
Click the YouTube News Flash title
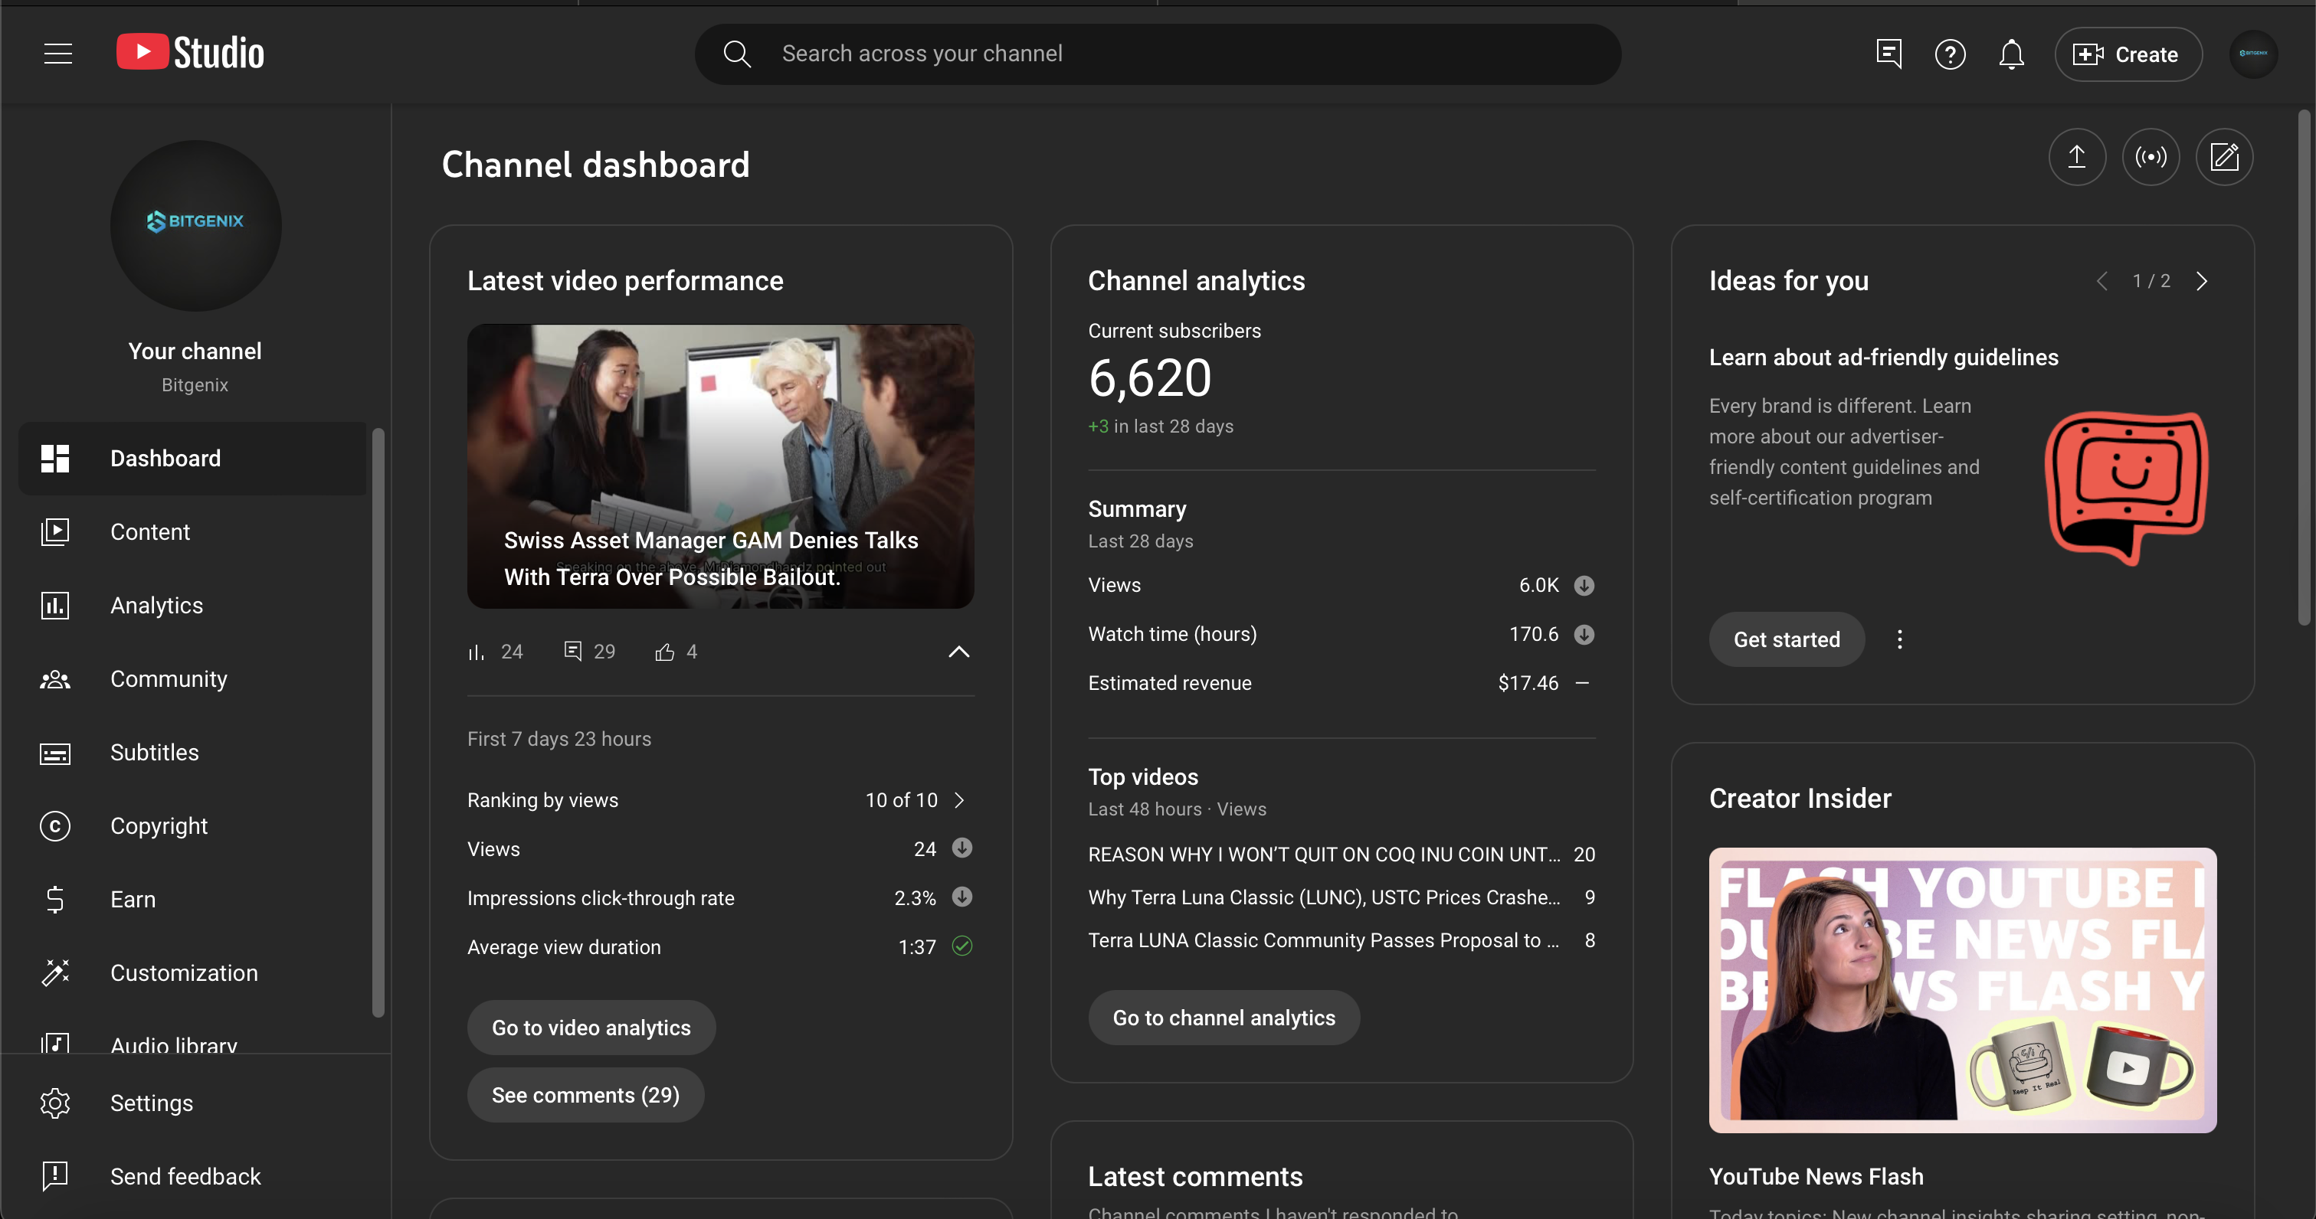click(x=1815, y=1177)
